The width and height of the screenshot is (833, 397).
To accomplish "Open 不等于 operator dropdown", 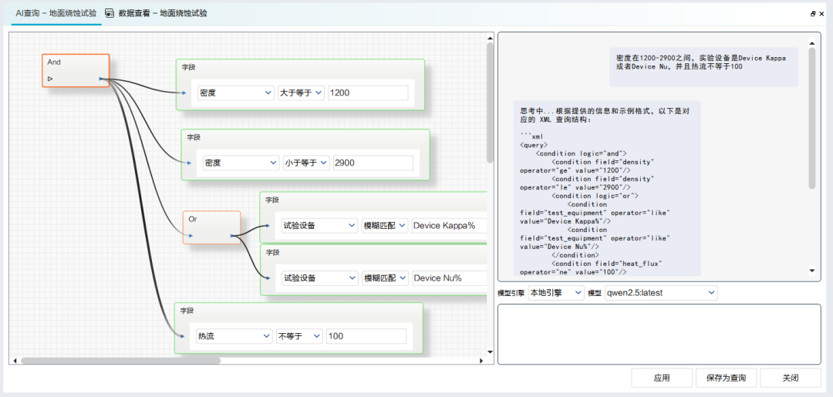I will coord(299,336).
